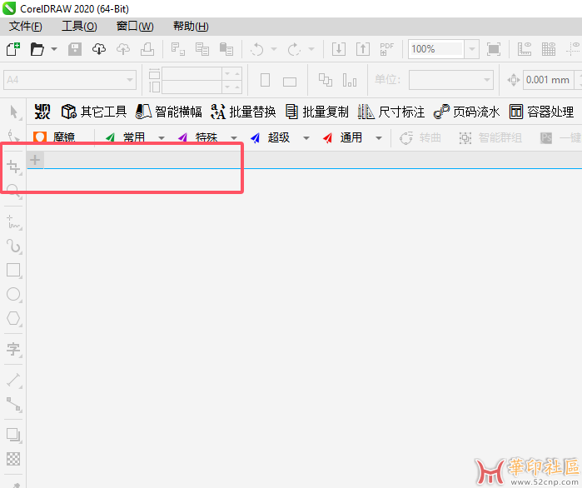The image size is (582, 488).
Task: Open 批量替换 tool
Action: [243, 112]
